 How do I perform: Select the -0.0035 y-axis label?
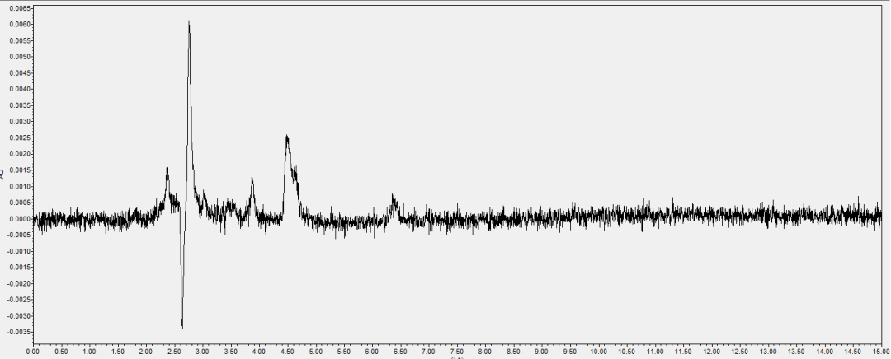[x=17, y=333]
